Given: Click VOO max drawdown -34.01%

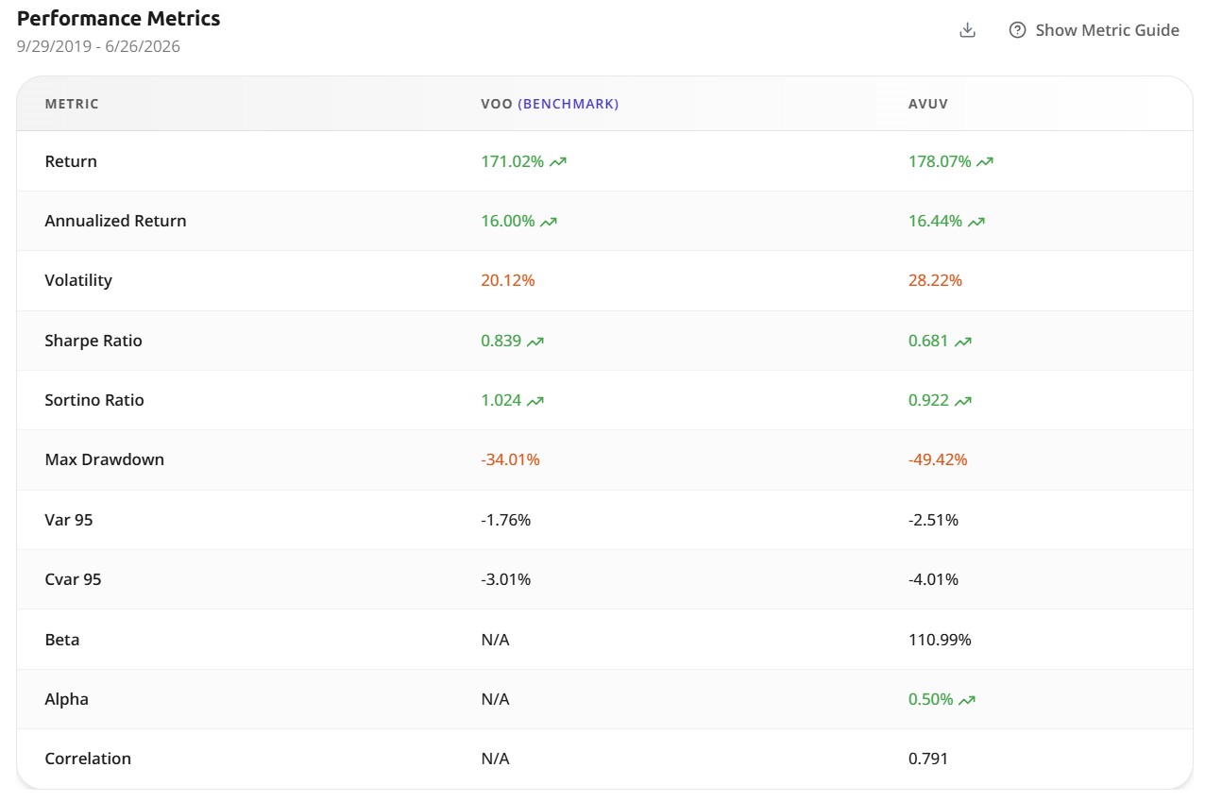Looking at the screenshot, I should click(x=511, y=459).
